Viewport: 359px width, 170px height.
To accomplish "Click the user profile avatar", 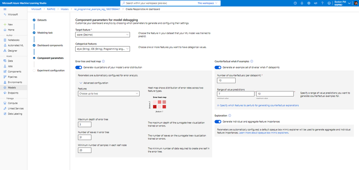I will (x=355, y=3).
